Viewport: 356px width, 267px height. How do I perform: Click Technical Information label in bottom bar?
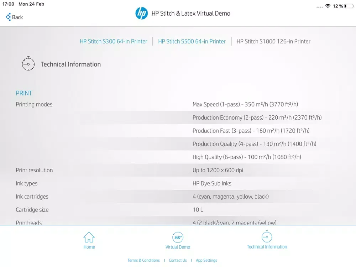coord(267,247)
